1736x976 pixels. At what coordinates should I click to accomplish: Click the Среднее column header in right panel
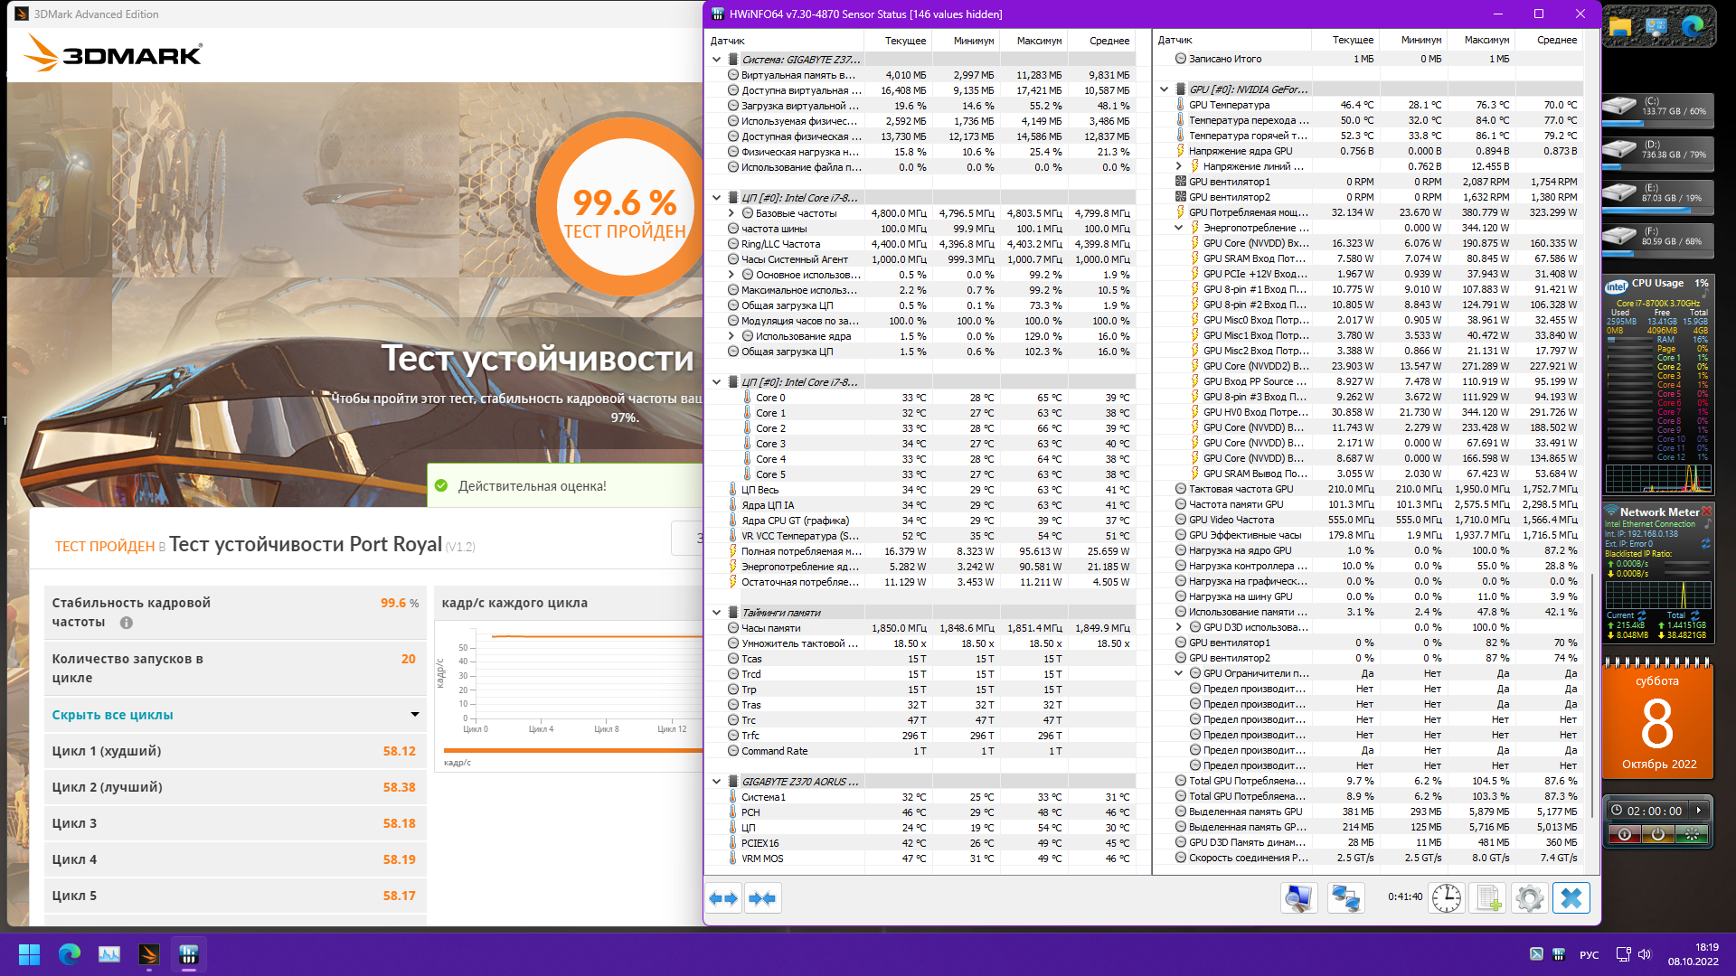[x=1556, y=41]
